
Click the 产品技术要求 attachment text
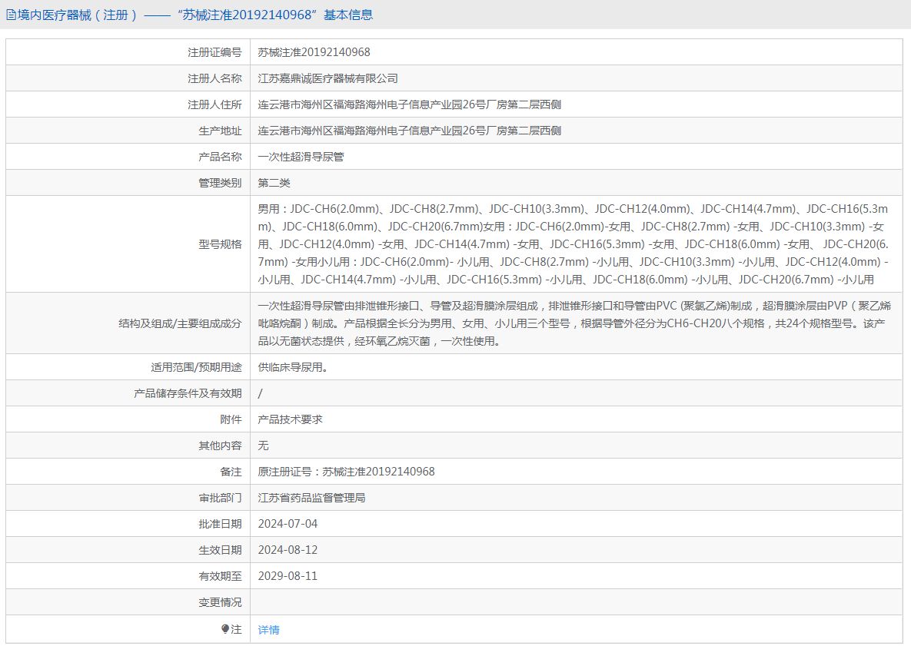pos(290,419)
